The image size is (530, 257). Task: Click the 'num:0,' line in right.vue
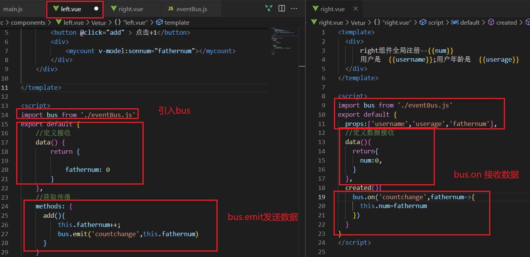coord(371,160)
